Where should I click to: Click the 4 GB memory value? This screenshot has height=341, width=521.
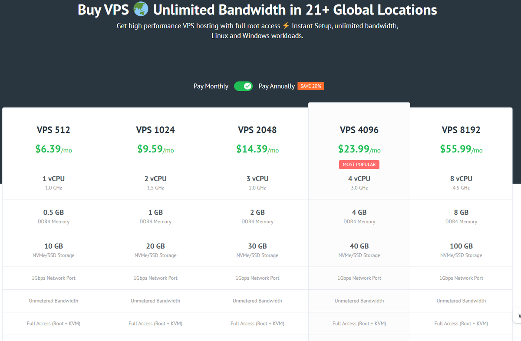(359, 212)
